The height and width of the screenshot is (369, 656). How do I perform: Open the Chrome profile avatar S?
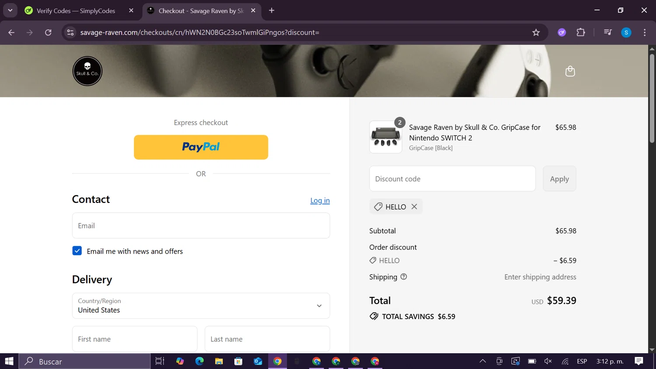tap(626, 32)
